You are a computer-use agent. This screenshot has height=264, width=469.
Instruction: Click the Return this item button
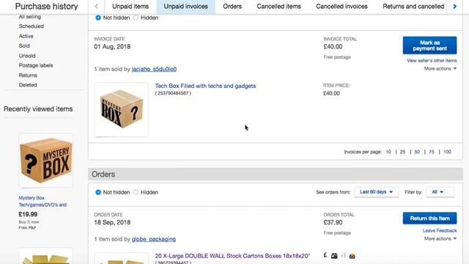click(x=429, y=219)
